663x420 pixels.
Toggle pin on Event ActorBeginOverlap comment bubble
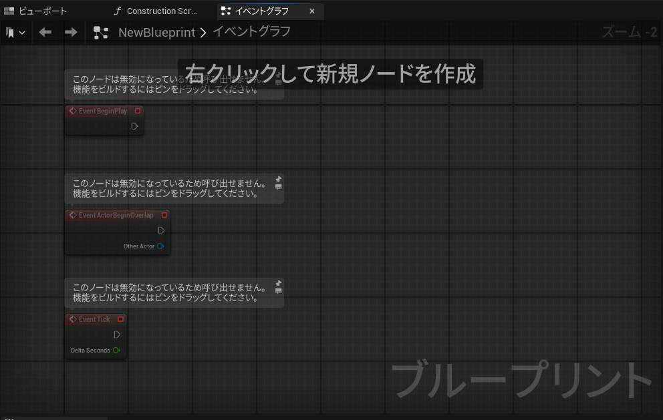[279, 179]
